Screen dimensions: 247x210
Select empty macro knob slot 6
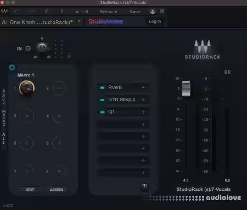[59, 143]
